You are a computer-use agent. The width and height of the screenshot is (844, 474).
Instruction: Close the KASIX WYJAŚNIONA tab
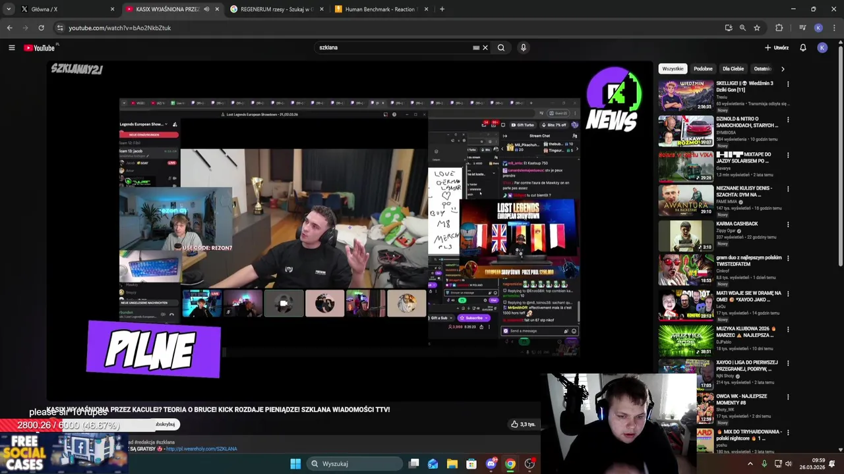click(217, 9)
